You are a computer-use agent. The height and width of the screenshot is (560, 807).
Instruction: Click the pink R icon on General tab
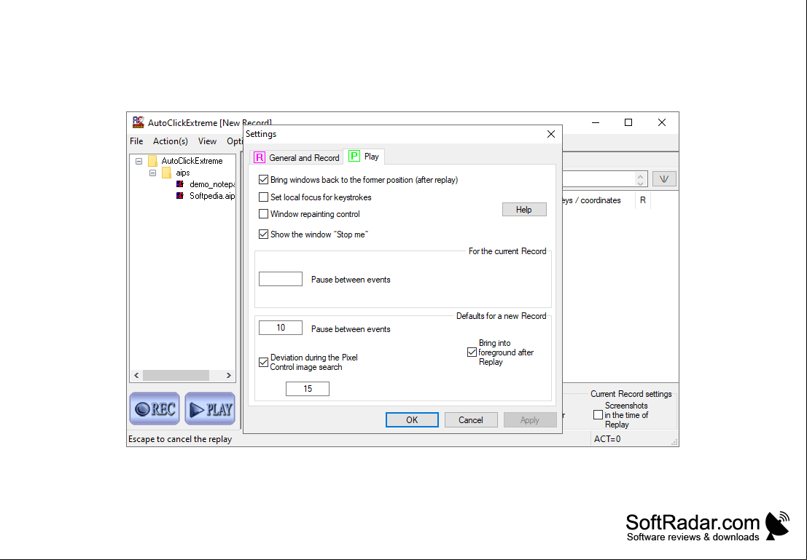[260, 157]
